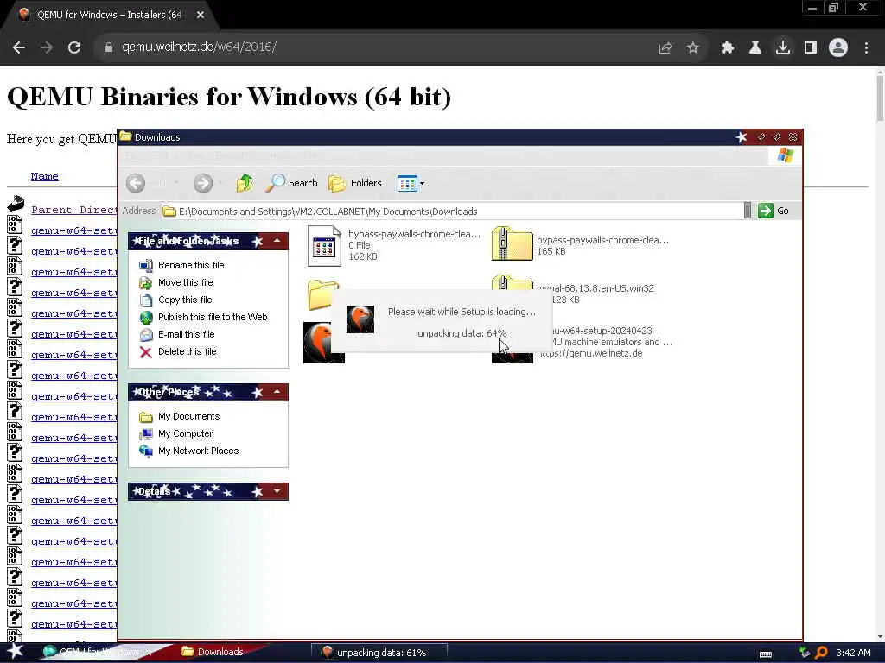Click the QEMU logo in Setup loading dialog

point(360,319)
